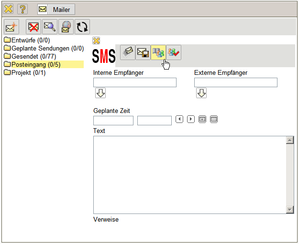Select the Posteingang (0/5) folder
The width and height of the screenshot is (299, 244).
click(x=44, y=64)
